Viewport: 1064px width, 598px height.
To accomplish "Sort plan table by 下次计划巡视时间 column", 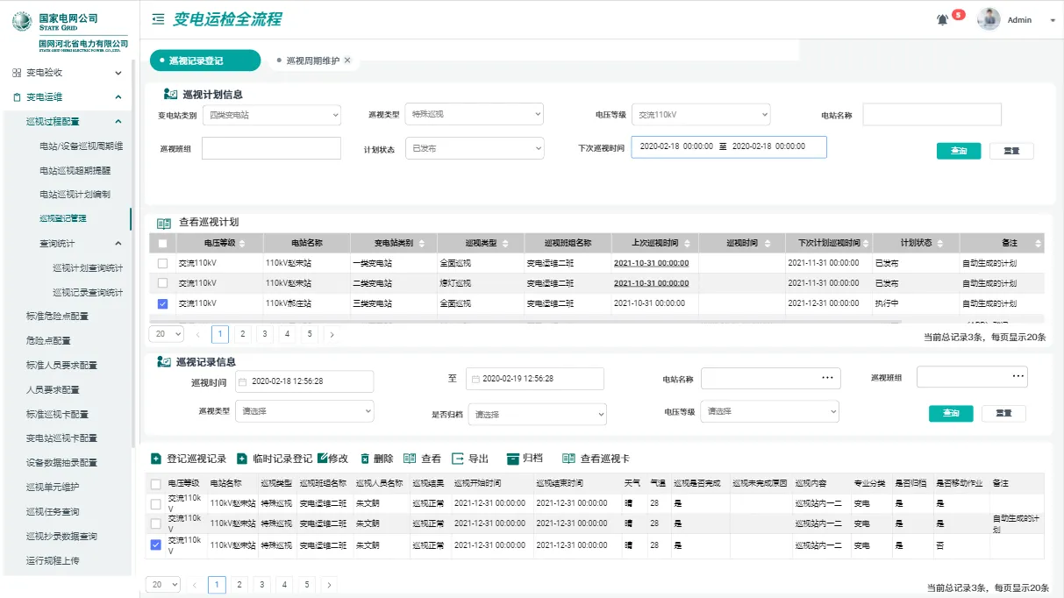I will tap(866, 243).
